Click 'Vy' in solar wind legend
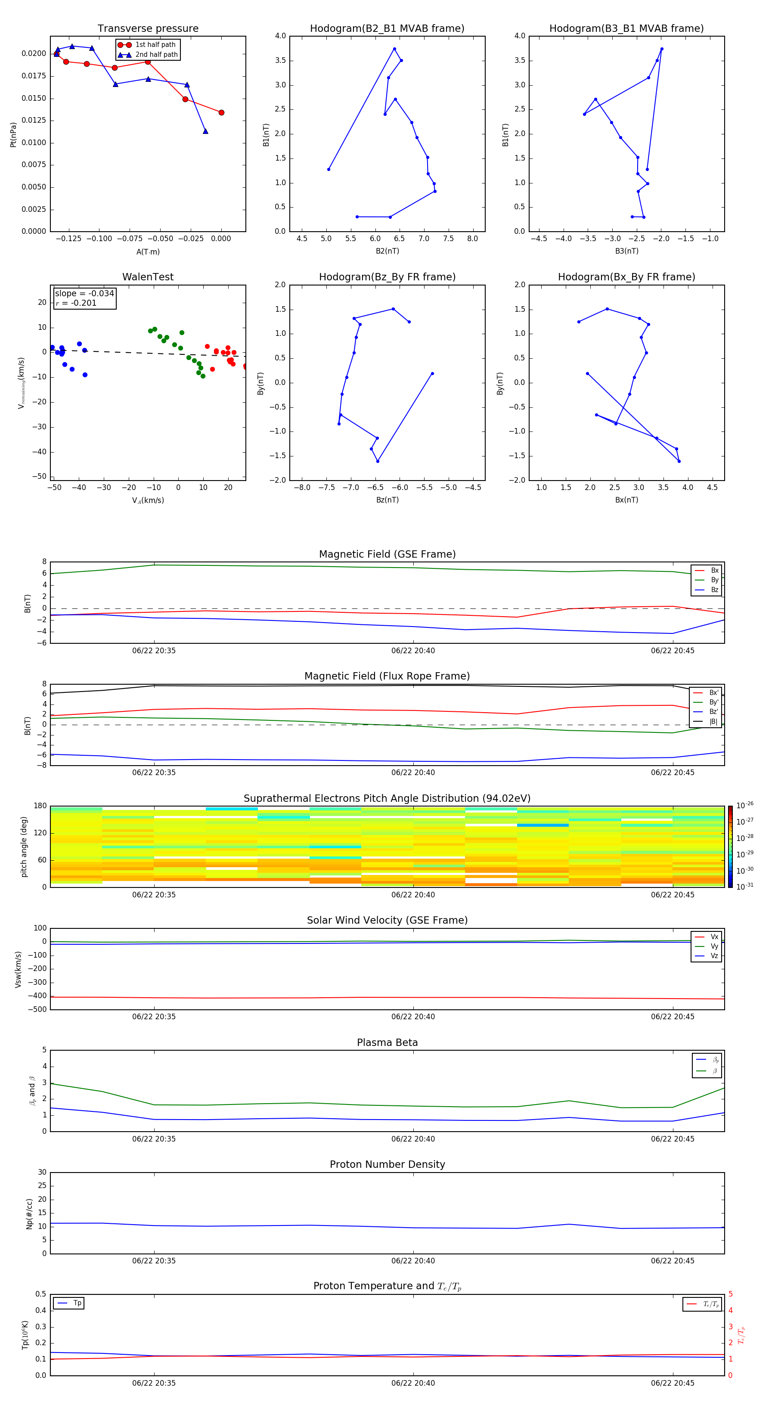This screenshot has height=1421, width=775. tap(714, 946)
